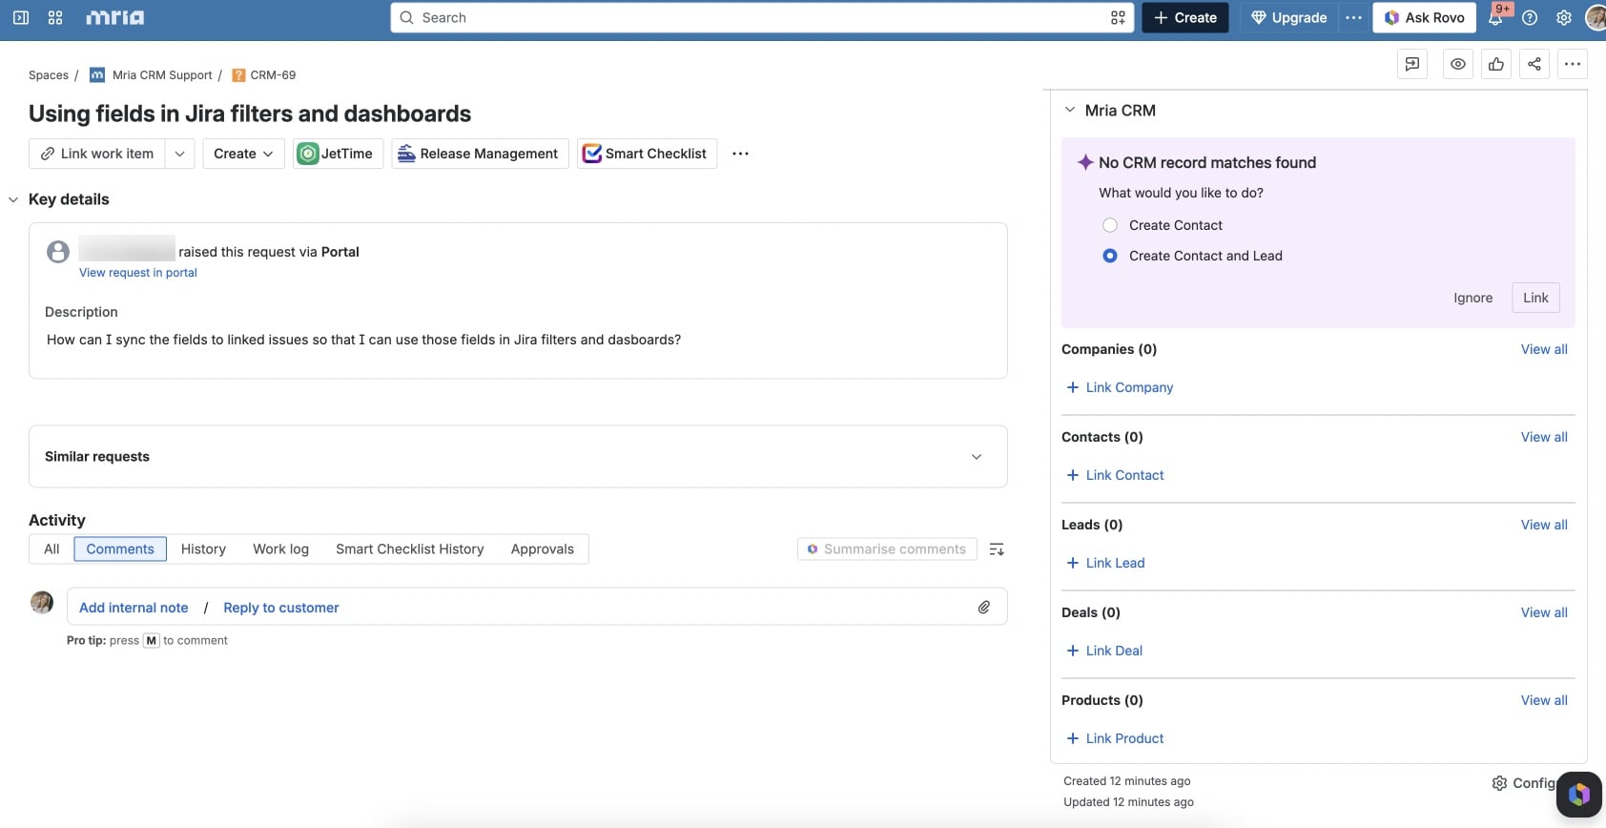The image size is (1606, 828).
Task: Open work item actions ellipsis menu
Action: [x=1573, y=64]
